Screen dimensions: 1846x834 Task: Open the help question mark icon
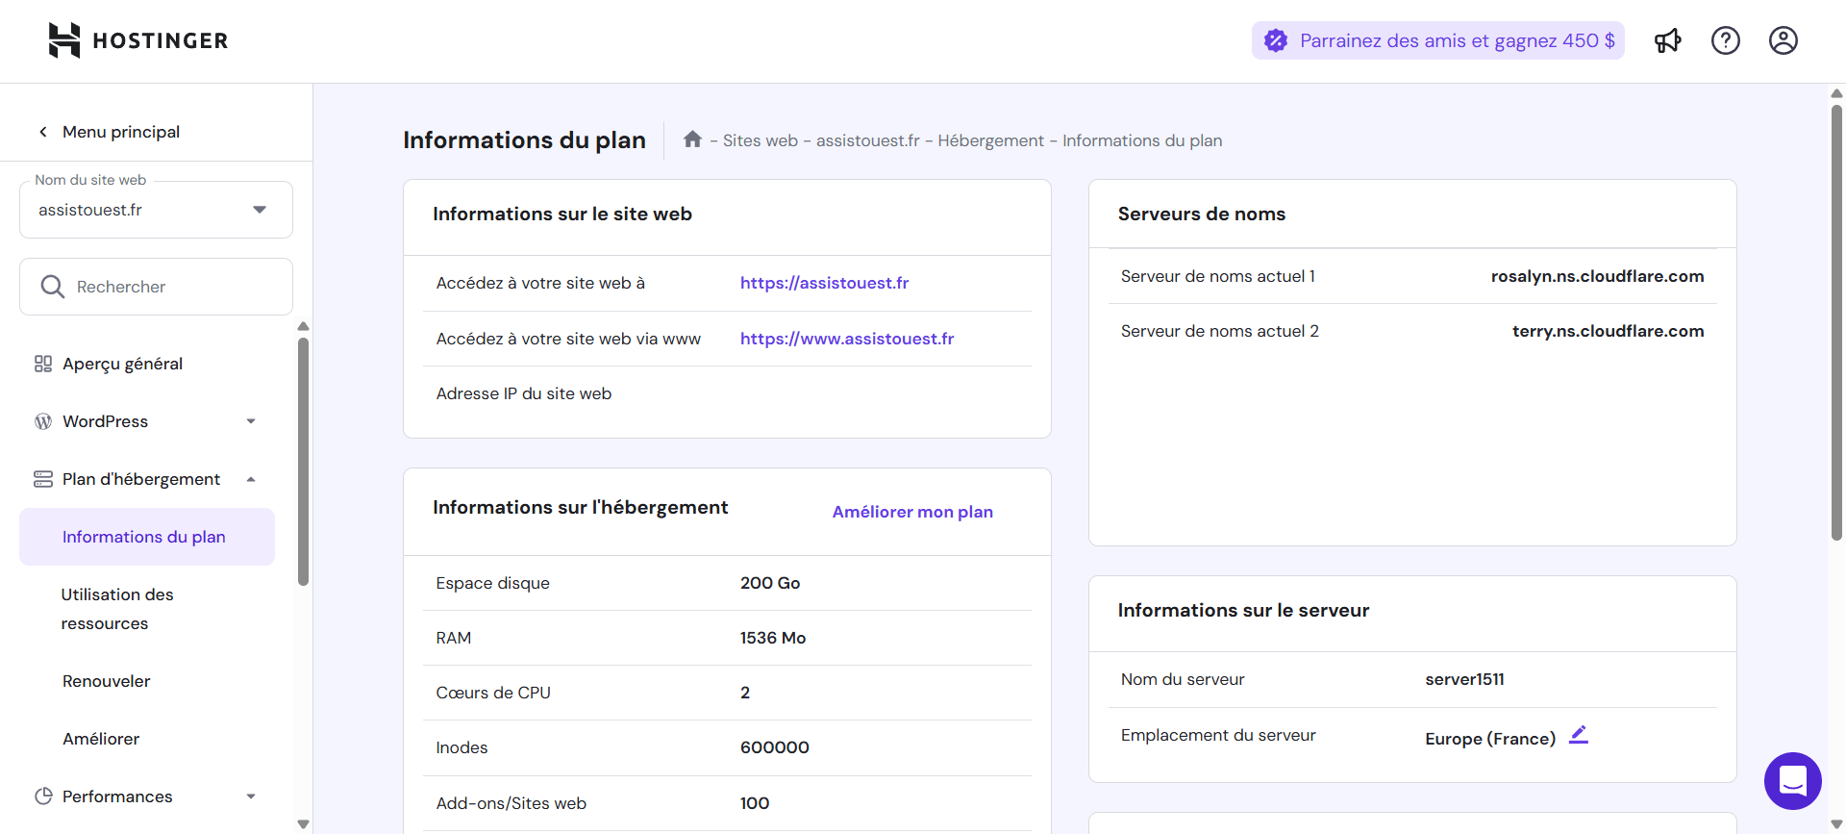click(x=1725, y=40)
